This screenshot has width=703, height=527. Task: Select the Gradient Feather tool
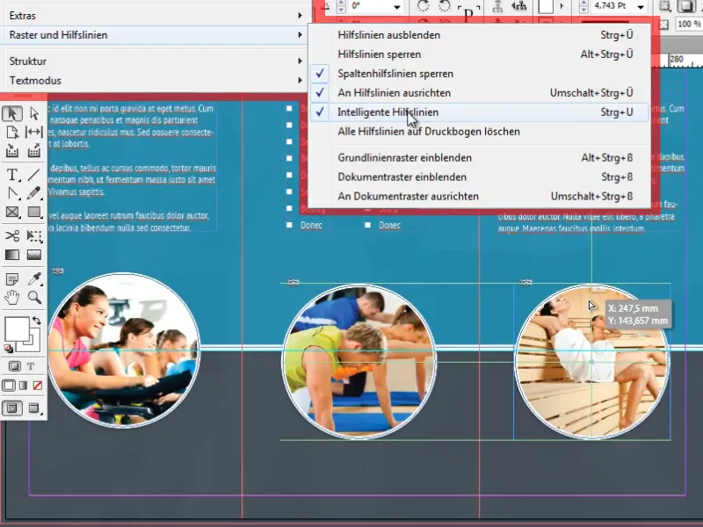coord(34,255)
